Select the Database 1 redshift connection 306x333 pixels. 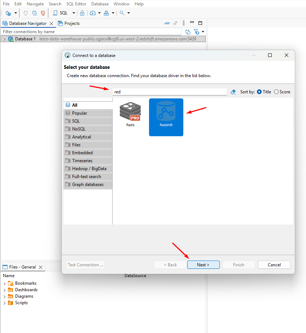[x=103, y=39]
